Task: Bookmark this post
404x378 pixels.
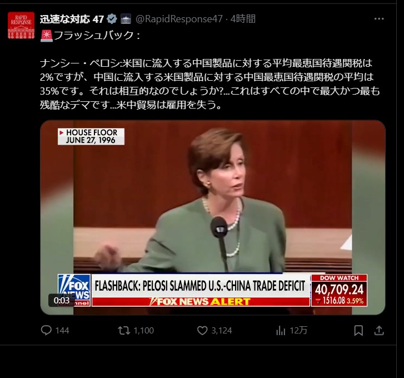Action: click(x=358, y=331)
